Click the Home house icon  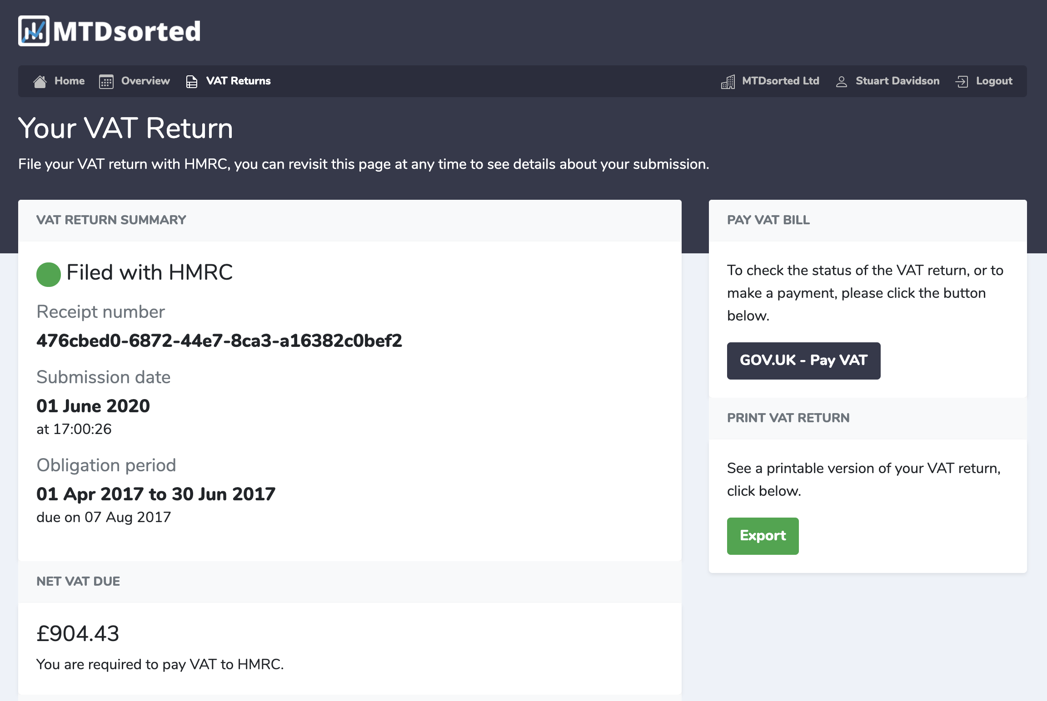(x=40, y=81)
